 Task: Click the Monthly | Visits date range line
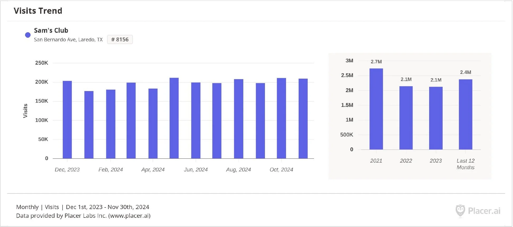tap(83, 207)
